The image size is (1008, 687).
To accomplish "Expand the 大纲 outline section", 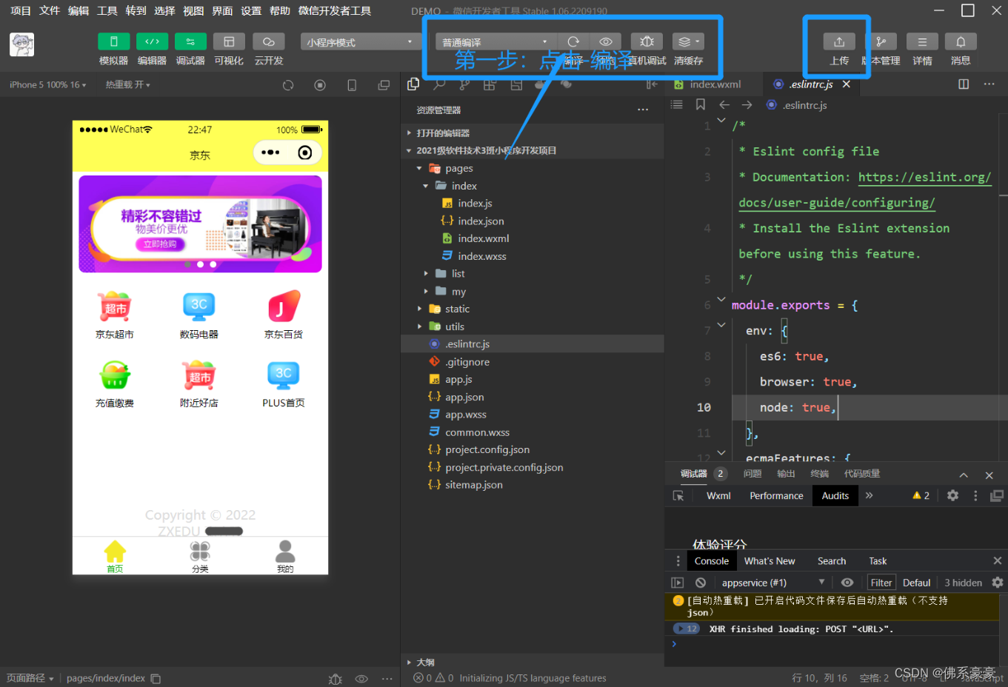I will tap(425, 663).
